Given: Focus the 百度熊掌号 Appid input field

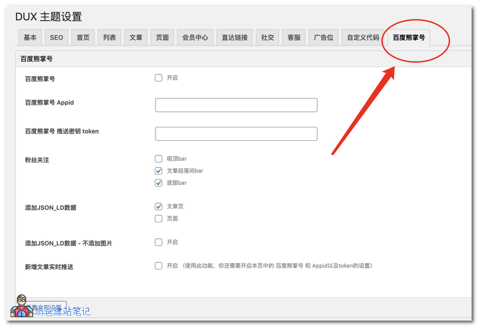Looking at the screenshot, I should click(236, 105).
